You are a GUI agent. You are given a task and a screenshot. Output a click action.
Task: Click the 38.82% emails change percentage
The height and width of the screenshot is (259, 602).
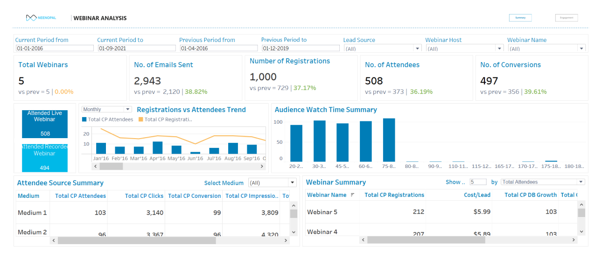[196, 92]
